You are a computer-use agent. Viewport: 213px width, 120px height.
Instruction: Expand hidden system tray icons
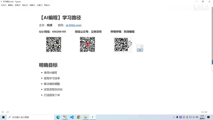(174, 117)
